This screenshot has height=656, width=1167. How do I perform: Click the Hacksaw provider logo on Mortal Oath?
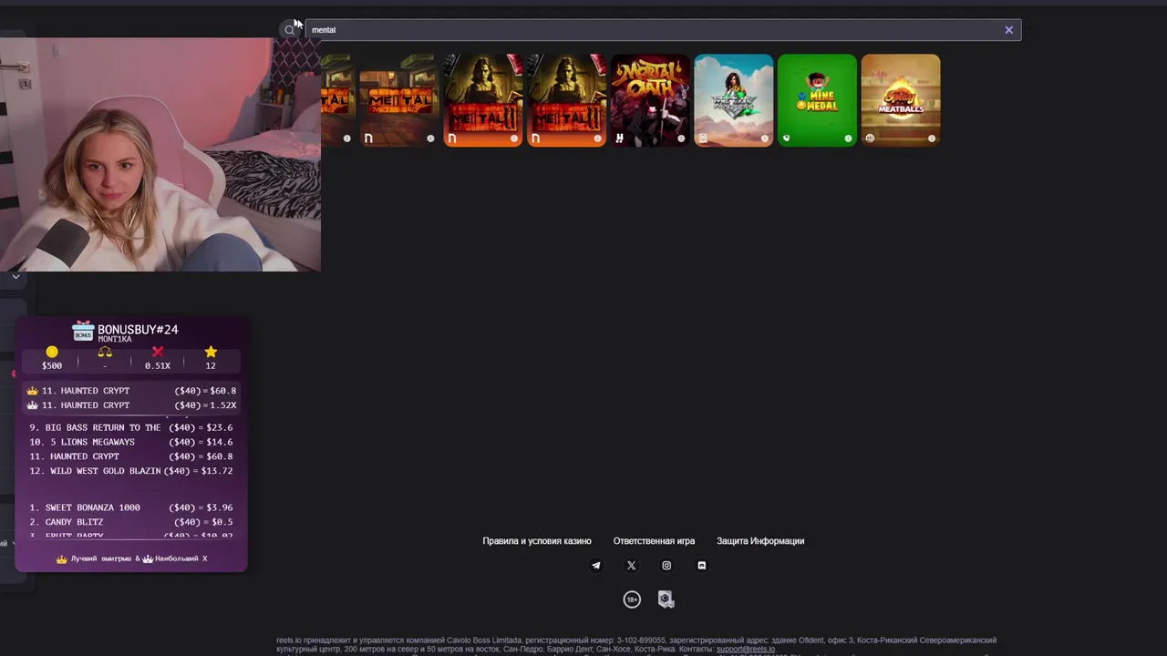coord(619,138)
